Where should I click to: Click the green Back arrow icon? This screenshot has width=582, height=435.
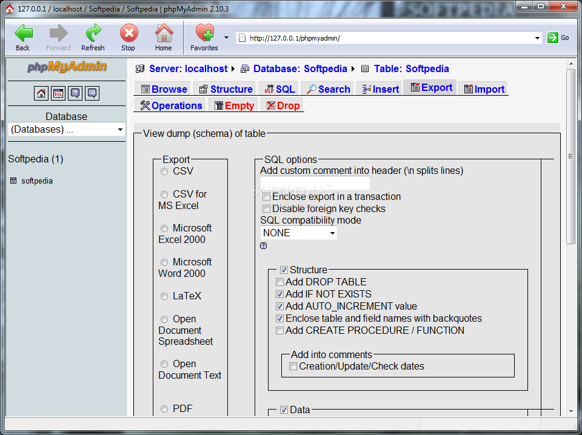point(23,33)
